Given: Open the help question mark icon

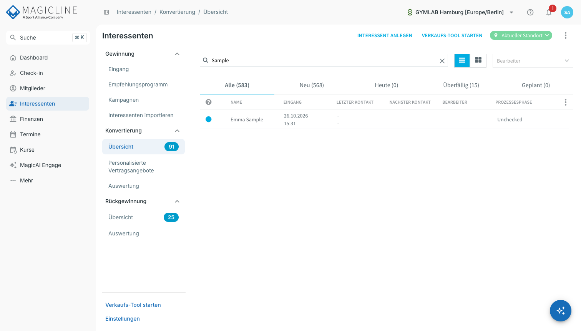Looking at the screenshot, I should tap(530, 12).
